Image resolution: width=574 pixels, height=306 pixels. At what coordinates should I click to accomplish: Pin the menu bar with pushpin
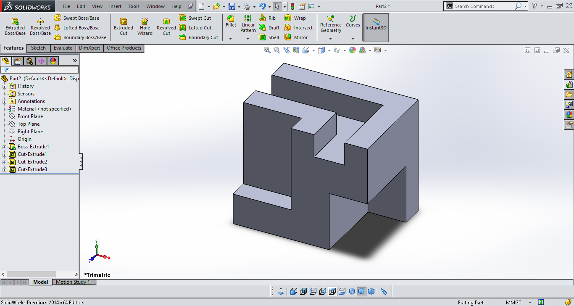(190, 6)
